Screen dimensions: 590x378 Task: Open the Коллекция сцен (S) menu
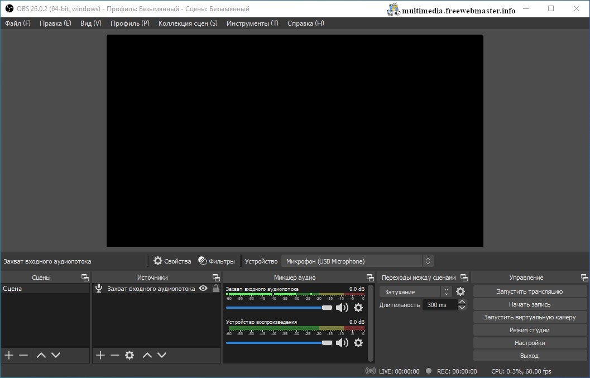point(188,23)
